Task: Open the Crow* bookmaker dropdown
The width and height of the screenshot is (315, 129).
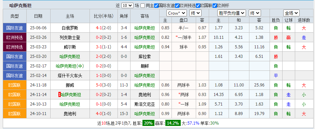Action: (177, 13)
